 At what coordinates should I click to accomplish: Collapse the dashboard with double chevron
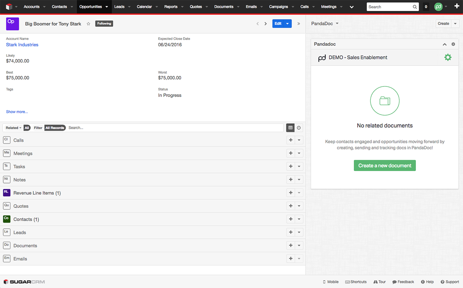tap(298, 24)
